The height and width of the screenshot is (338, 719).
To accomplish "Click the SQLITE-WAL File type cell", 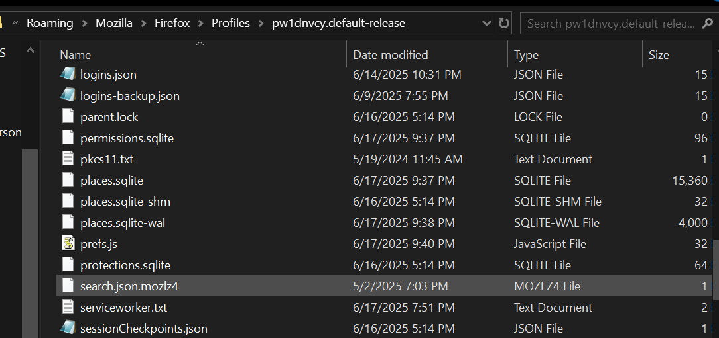I will pos(556,223).
